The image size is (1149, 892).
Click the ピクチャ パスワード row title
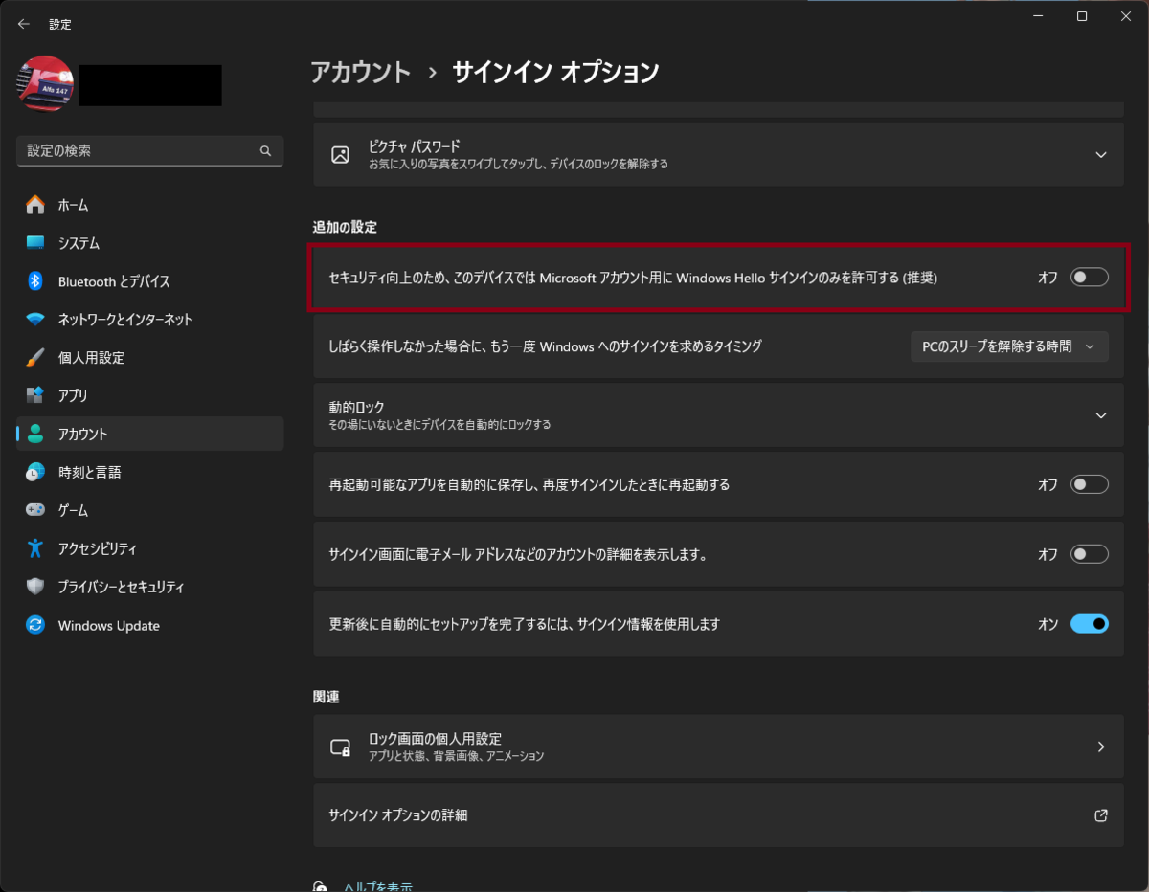click(x=415, y=146)
